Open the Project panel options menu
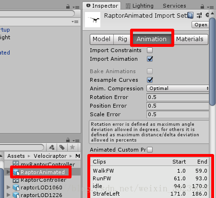 point(76,141)
